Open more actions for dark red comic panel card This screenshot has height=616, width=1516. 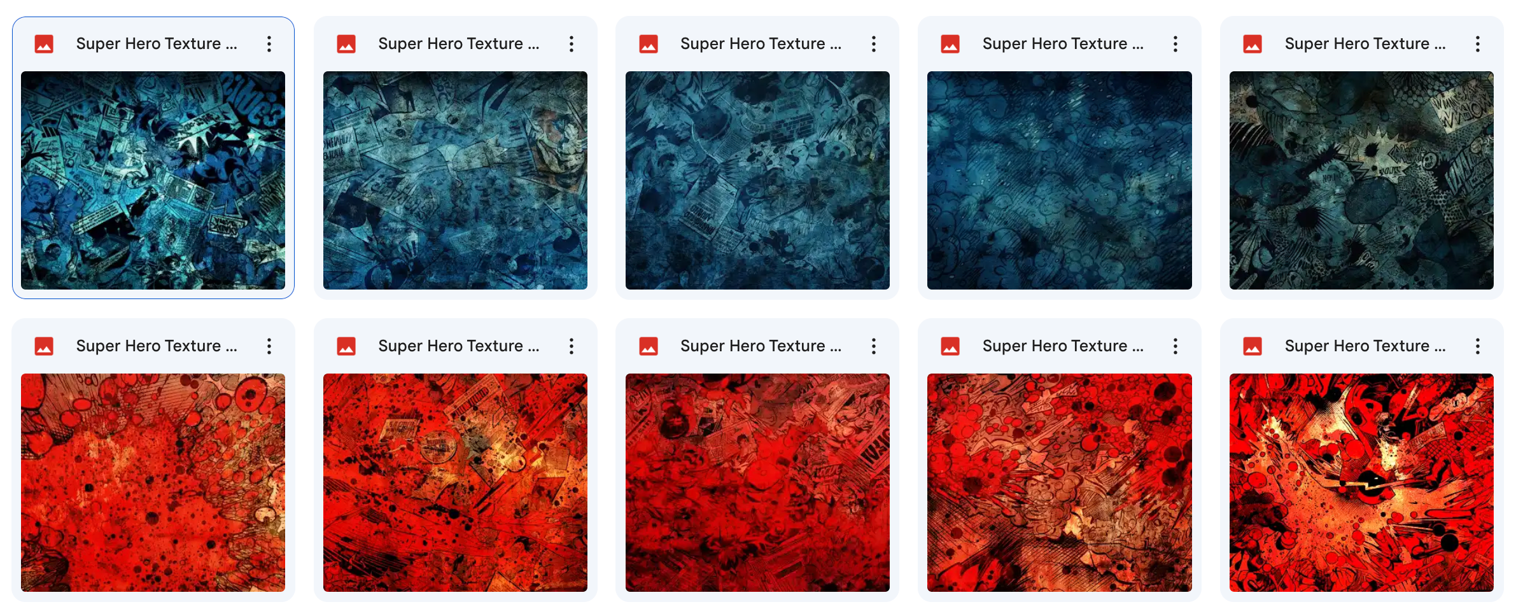[874, 346]
